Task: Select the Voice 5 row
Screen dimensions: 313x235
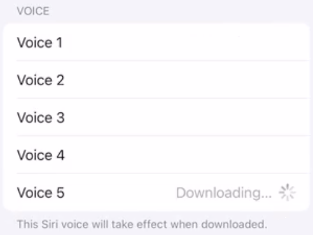Action: [156, 192]
